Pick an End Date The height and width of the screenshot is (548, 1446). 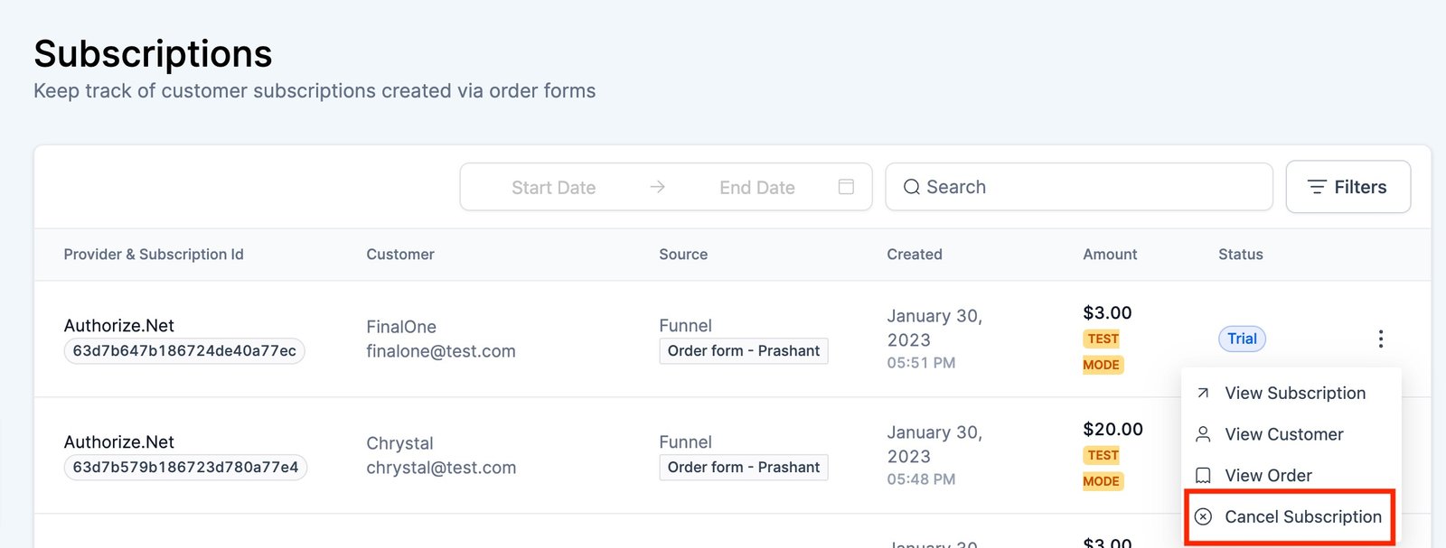point(756,188)
